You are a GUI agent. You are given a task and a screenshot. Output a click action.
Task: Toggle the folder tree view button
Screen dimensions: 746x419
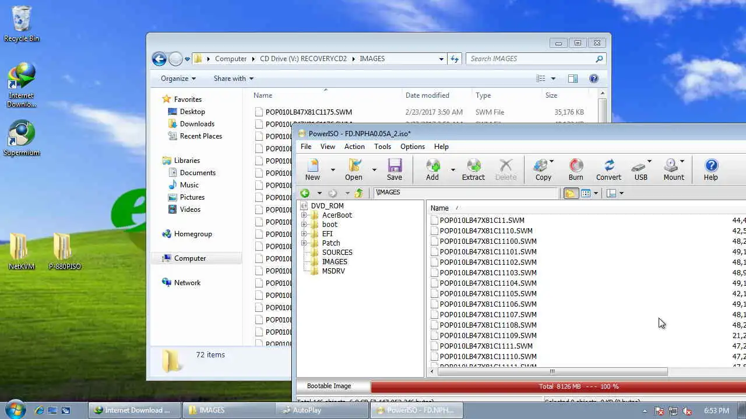click(x=571, y=193)
